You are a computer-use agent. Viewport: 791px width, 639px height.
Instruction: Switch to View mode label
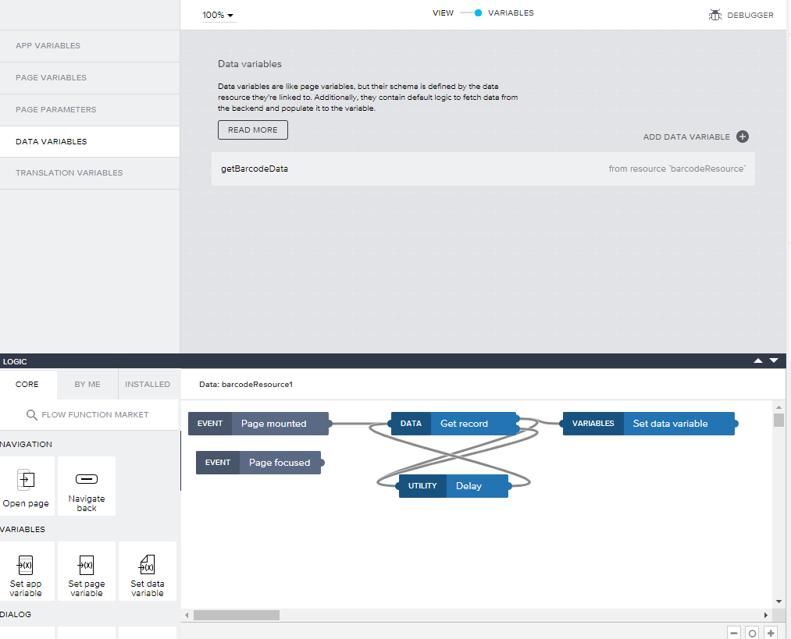click(443, 13)
